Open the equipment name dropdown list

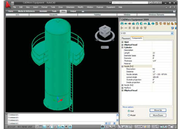click(x=172, y=33)
